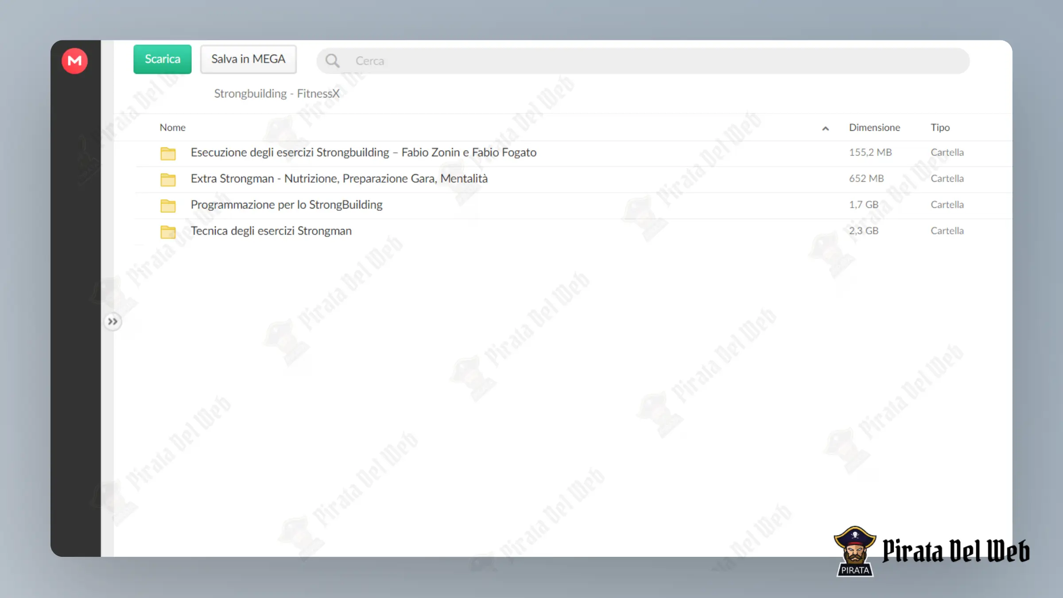Click the magnifying glass search icon

click(332, 61)
